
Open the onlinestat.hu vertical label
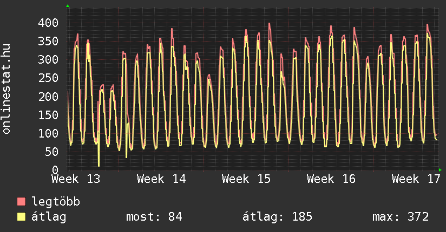(x=7, y=90)
